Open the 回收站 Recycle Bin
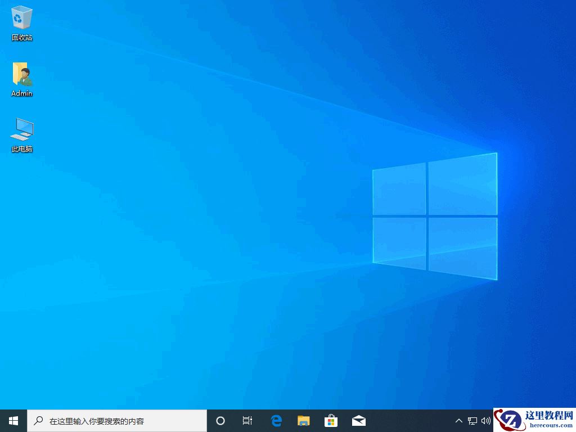Viewport: 576px width, 432px height. tap(21, 17)
